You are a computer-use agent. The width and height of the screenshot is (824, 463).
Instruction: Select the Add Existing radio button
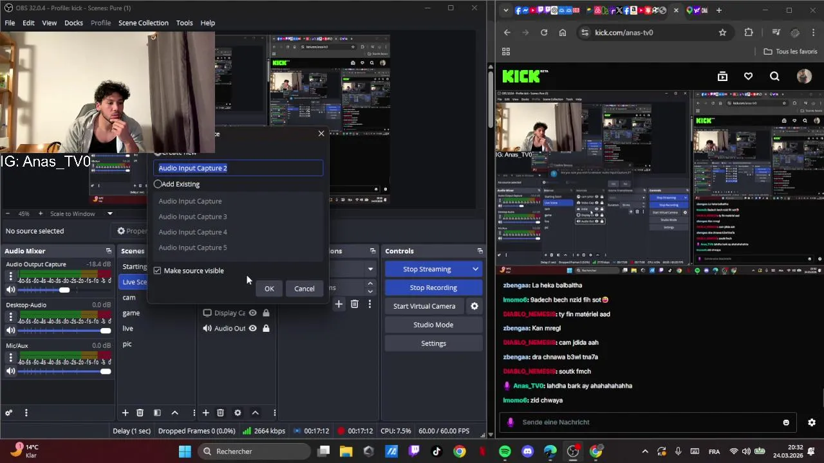pyautogui.click(x=158, y=184)
